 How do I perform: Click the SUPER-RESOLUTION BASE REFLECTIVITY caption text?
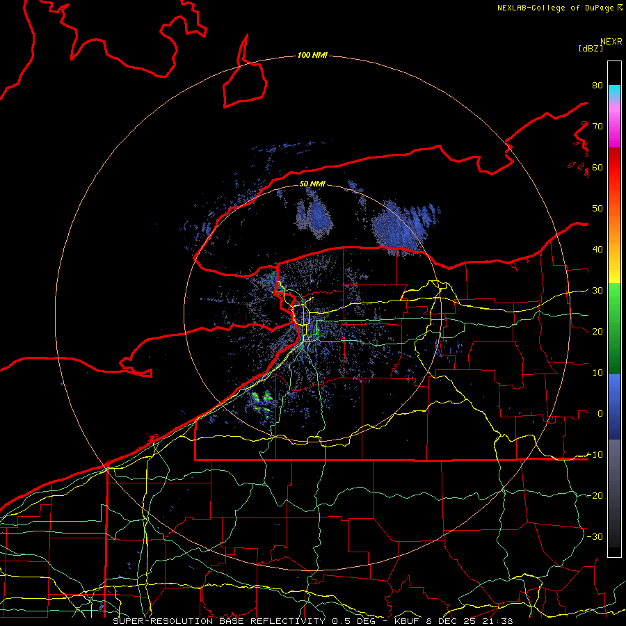[x=219, y=621]
